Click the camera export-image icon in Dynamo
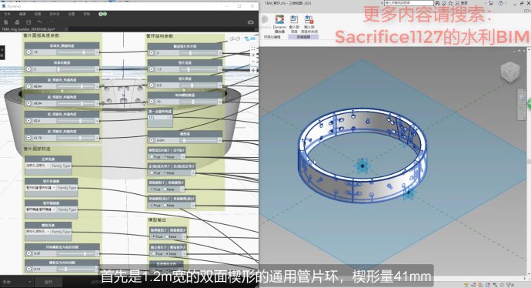The width and height of the screenshot is (531, 288). click(251, 22)
